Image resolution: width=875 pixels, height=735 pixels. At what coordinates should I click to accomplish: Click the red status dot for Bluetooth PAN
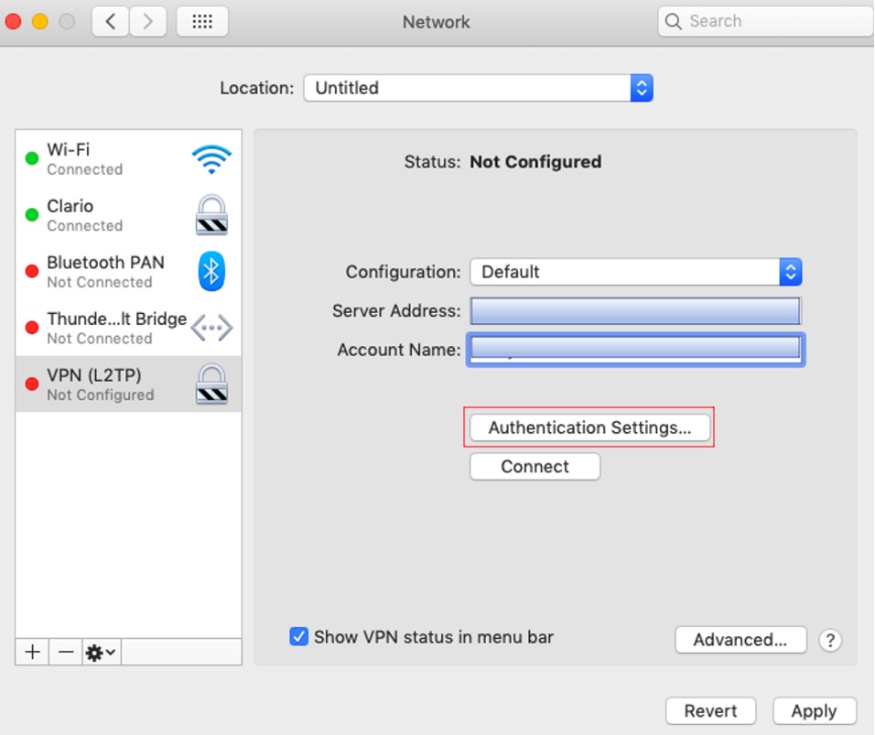click(x=32, y=271)
